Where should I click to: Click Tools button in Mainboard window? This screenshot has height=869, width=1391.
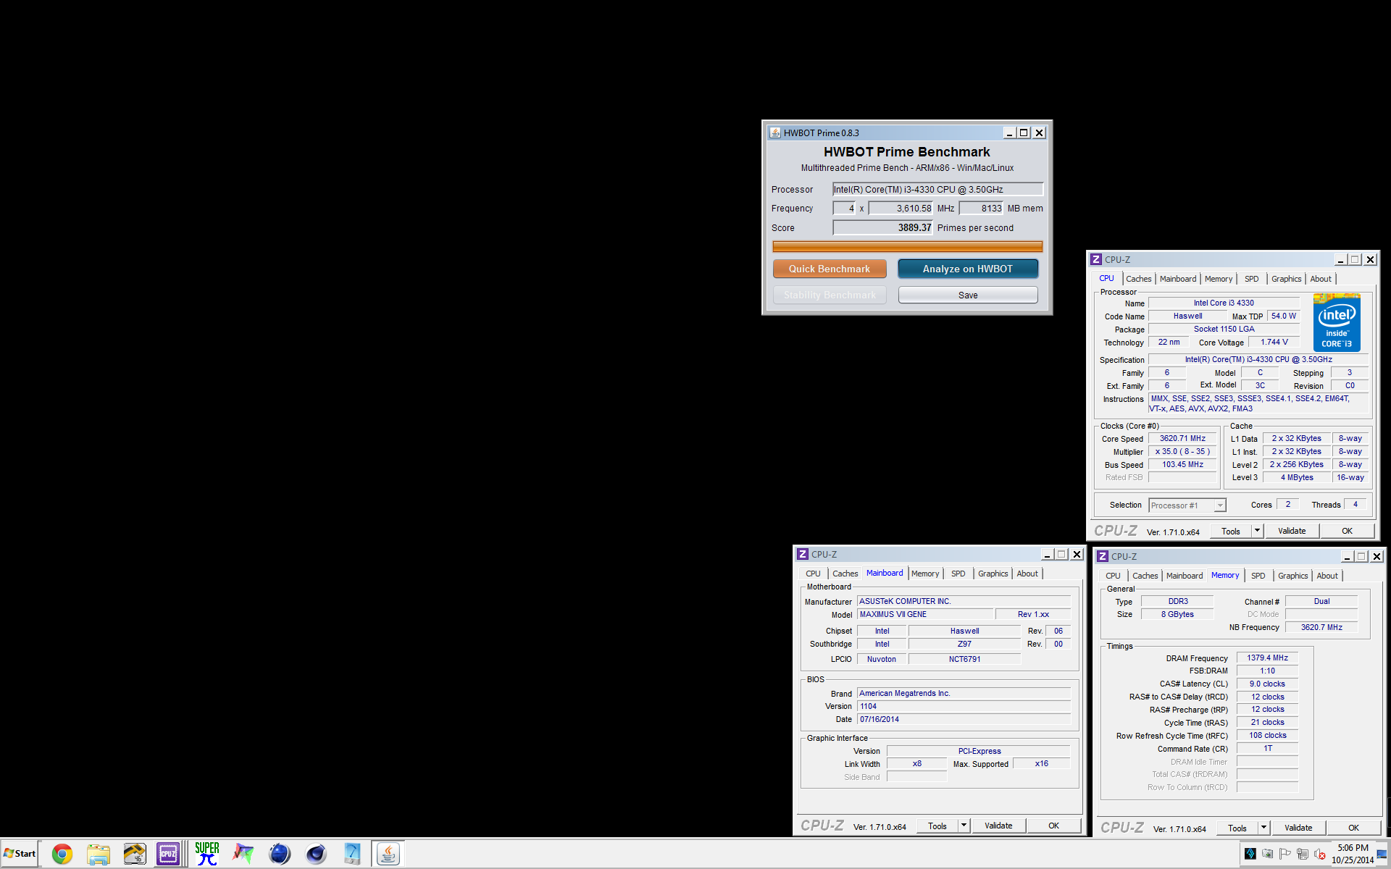pos(937,826)
